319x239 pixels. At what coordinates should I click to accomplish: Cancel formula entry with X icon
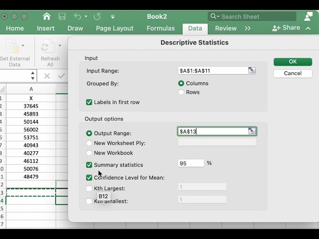47,76
